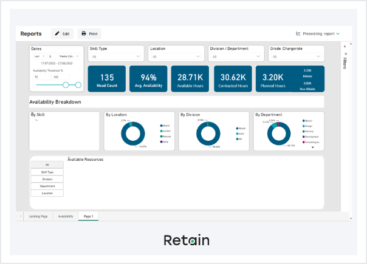Switch to the Availability tab
The width and height of the screenshot is (367, 264).
(x=66, y=216)
